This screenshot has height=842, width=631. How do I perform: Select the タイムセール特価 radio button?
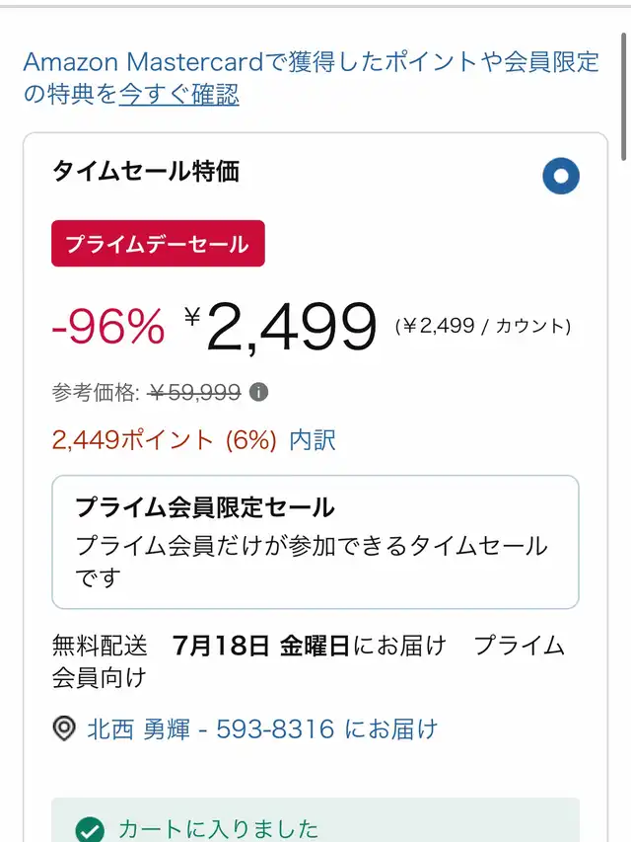click(561, 177)
